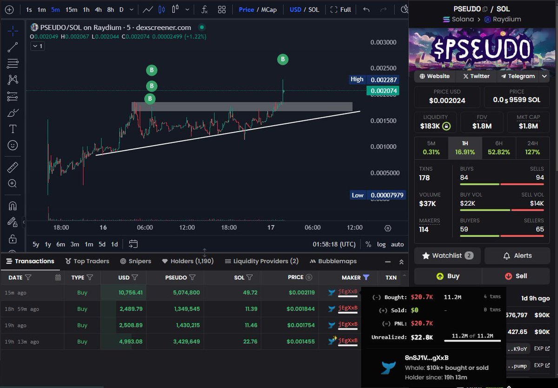Minimize the transactions panel
558x388 pixels.
pyautogui.click(x=389, y=261)
